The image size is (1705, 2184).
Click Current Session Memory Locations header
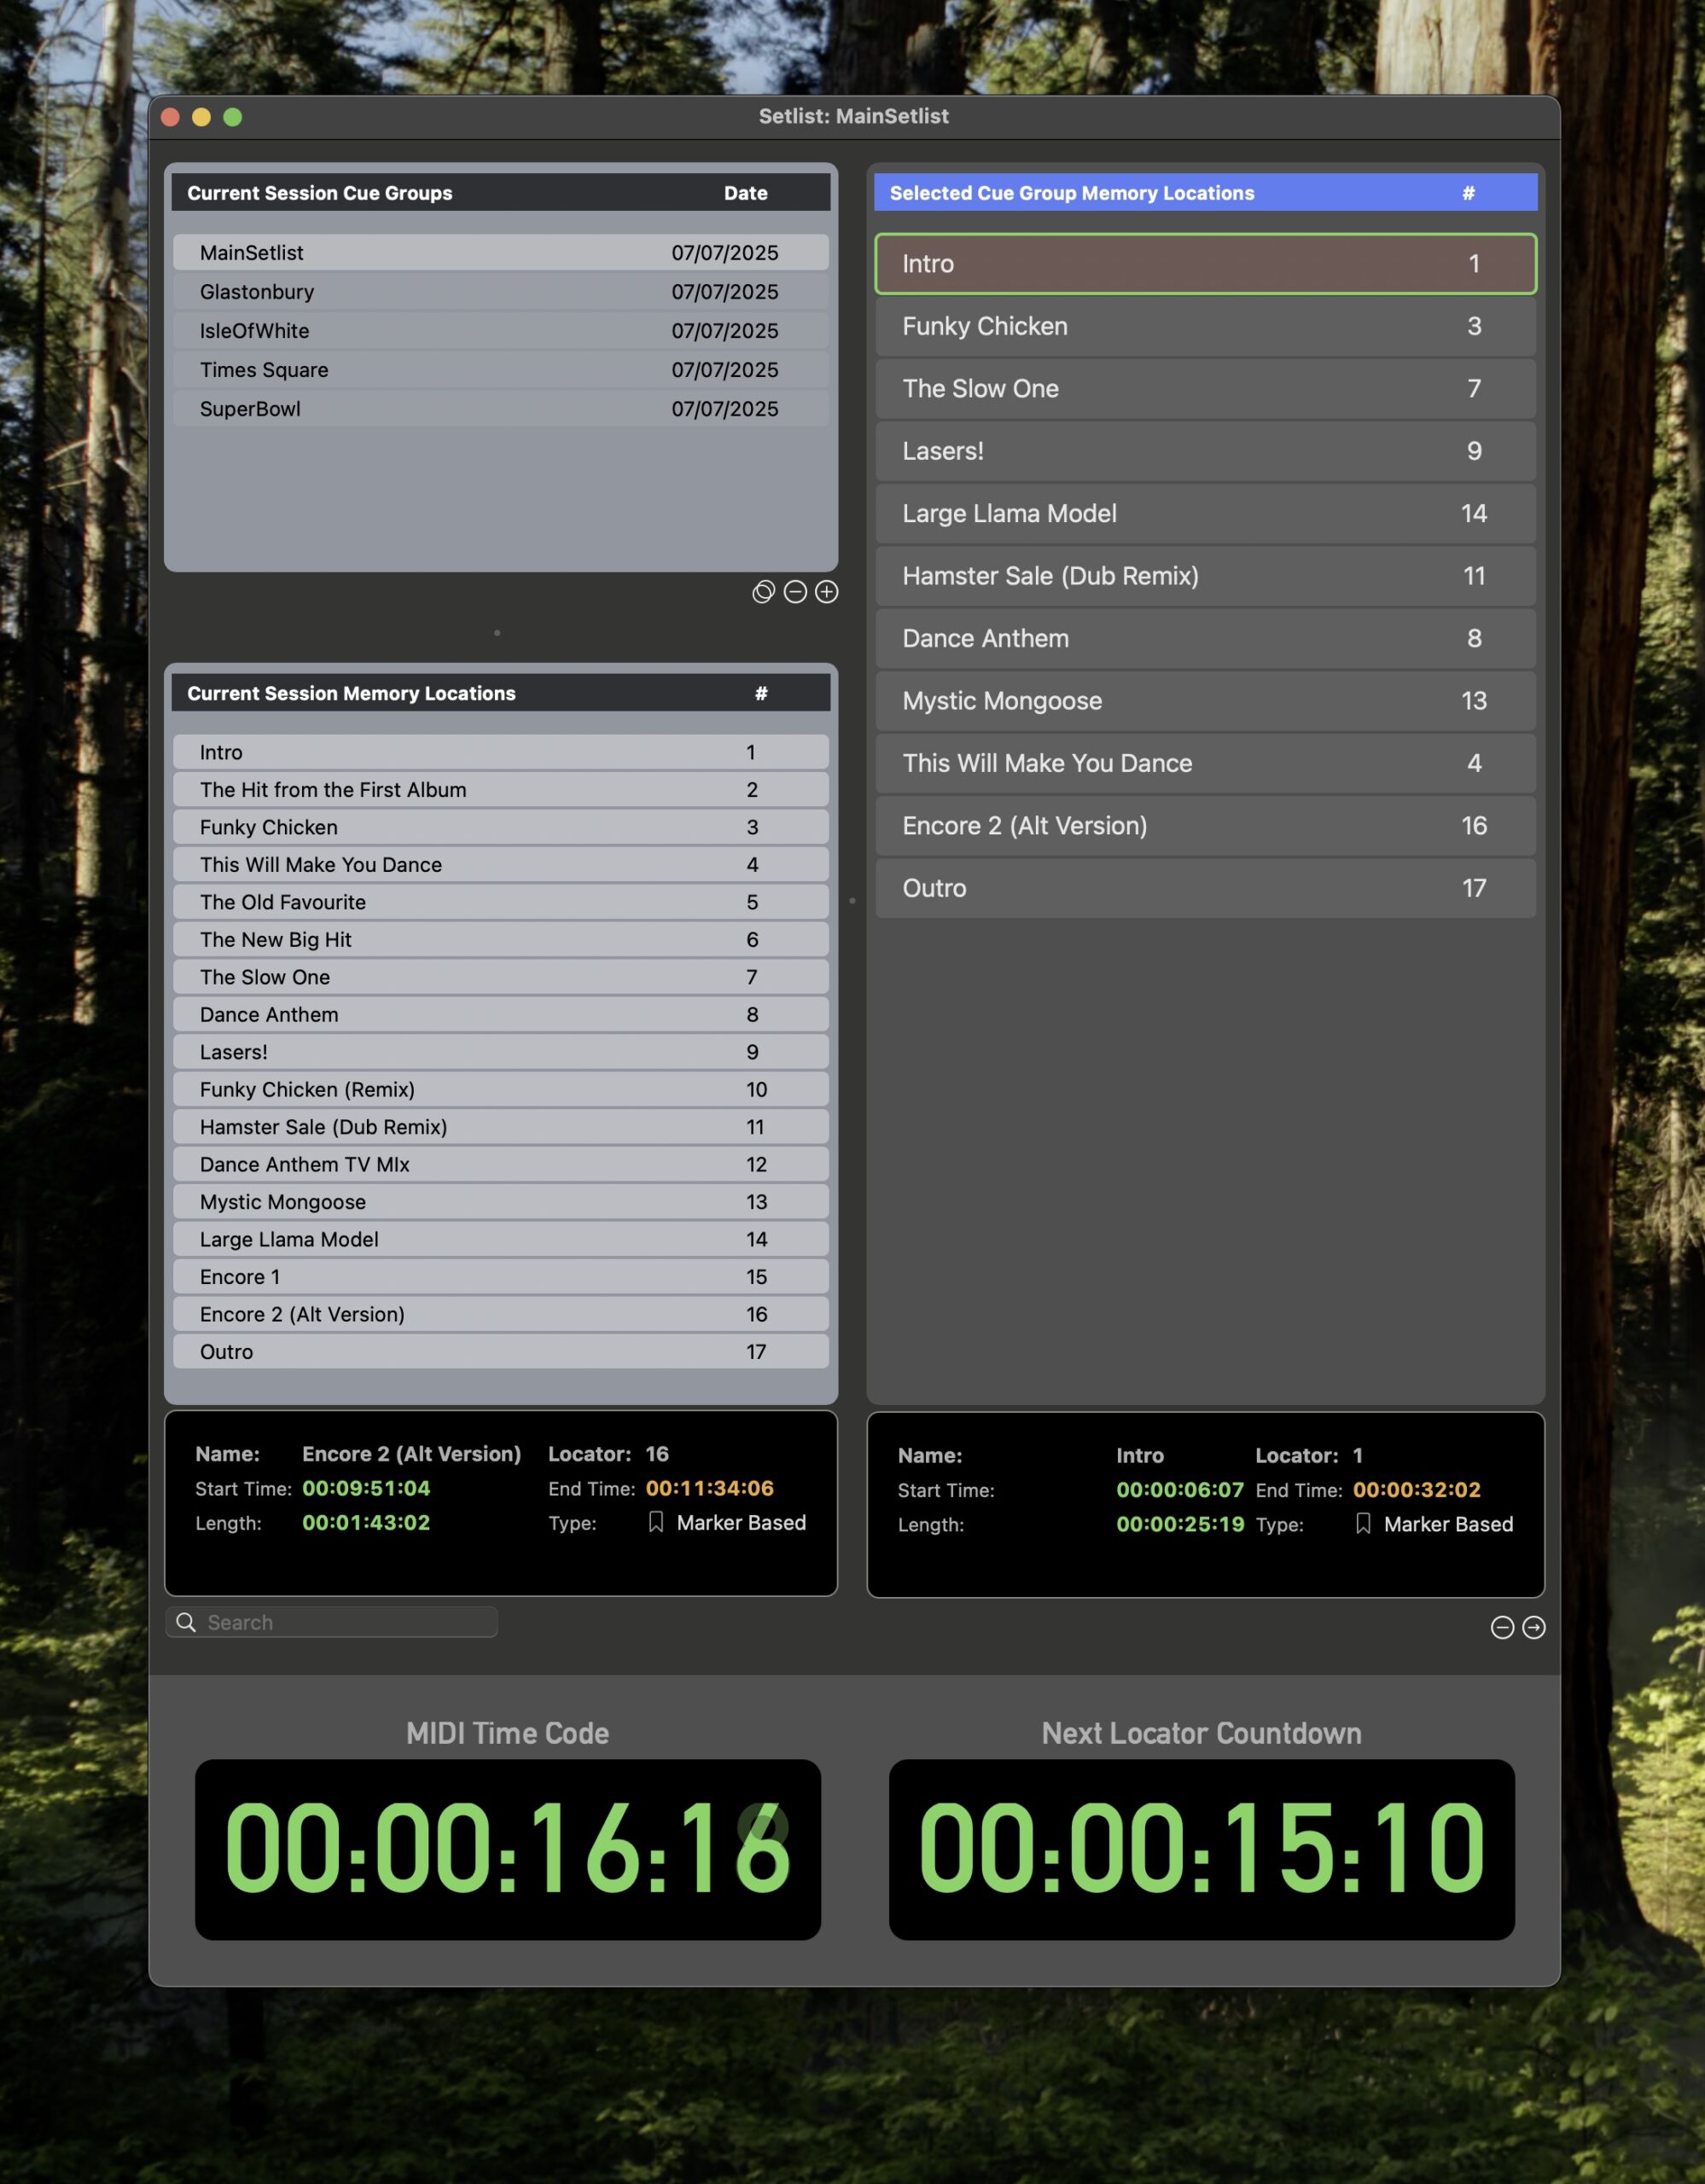tap(351, 693)
